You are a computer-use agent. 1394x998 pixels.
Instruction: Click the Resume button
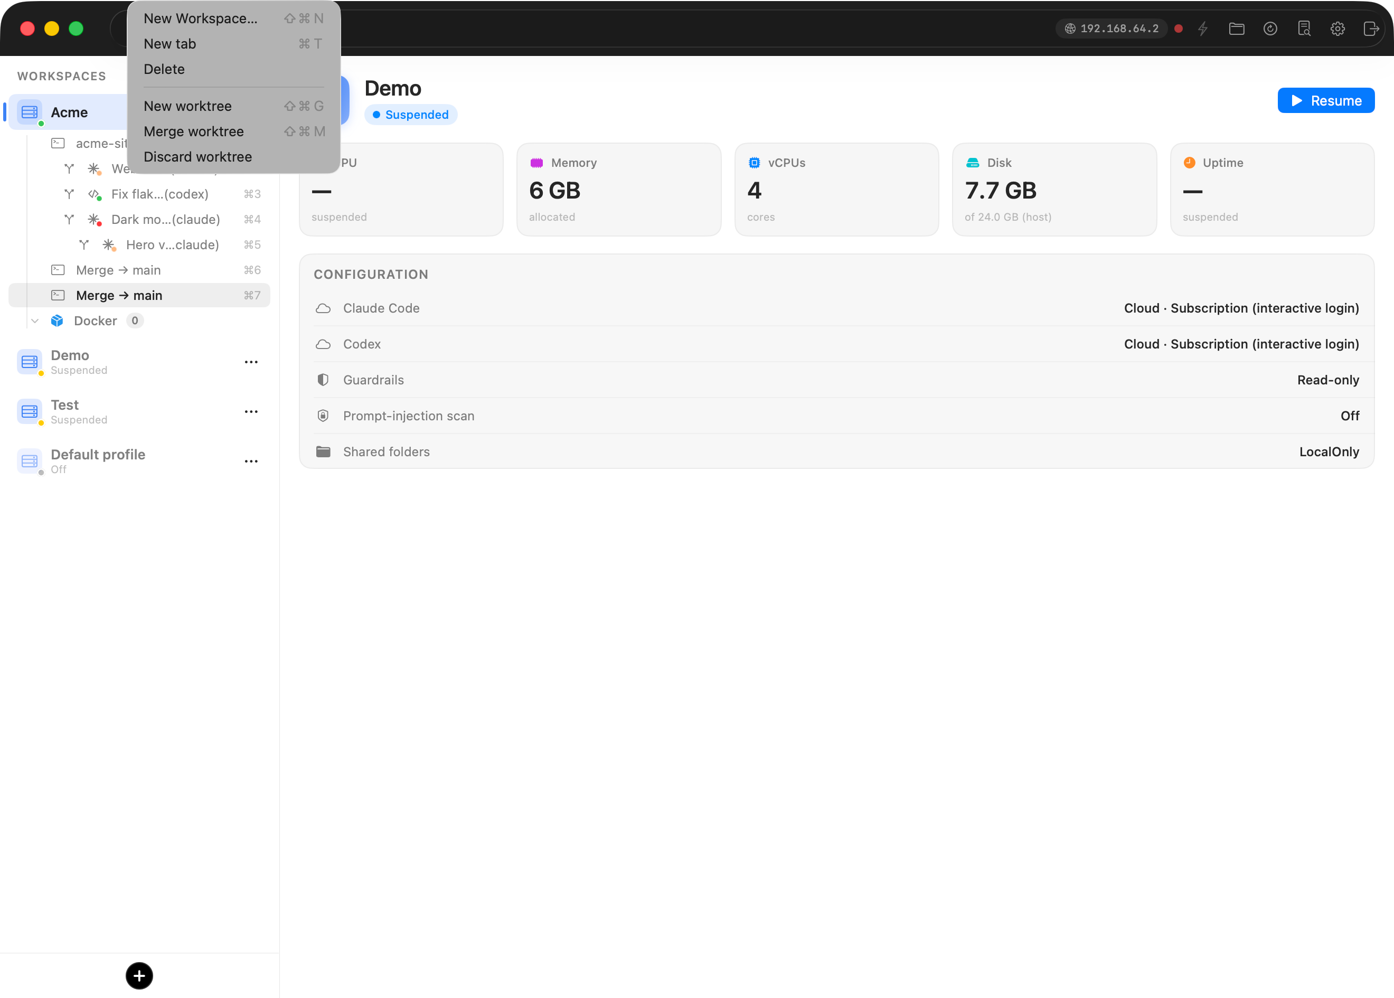point(1326,100)
